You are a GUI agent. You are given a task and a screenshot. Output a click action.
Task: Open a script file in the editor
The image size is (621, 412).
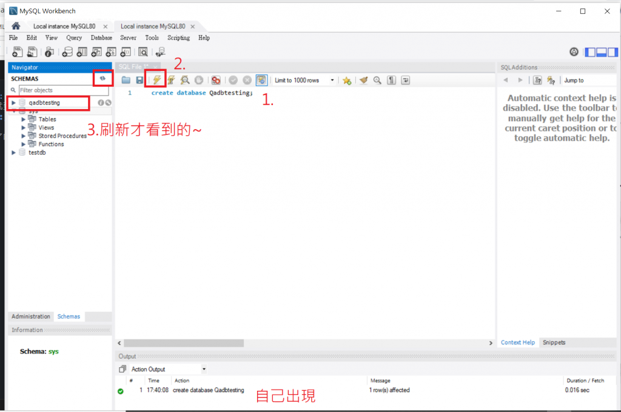(126, 81)
